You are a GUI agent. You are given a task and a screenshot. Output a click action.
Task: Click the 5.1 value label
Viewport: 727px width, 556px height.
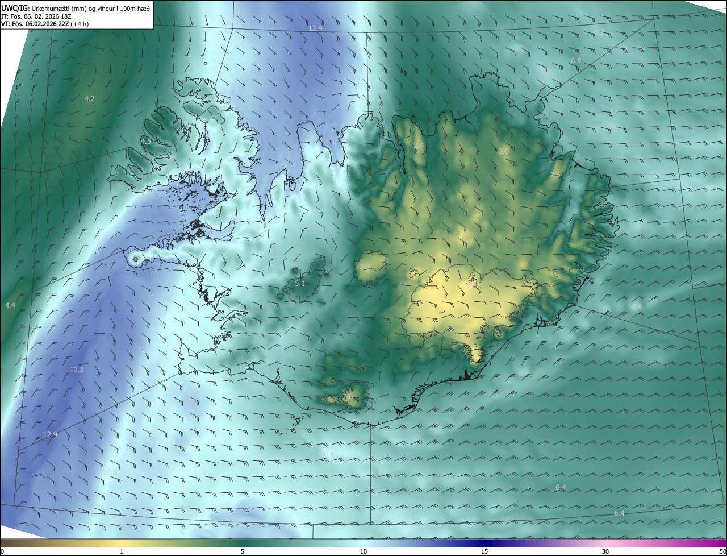point(300,283)
